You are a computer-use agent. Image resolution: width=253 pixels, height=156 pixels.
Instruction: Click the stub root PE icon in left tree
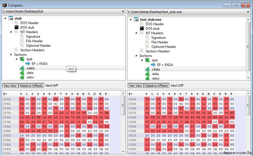click(11, 18)
